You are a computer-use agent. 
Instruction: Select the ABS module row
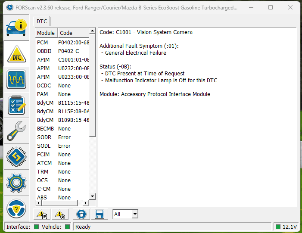coord(62,197)
